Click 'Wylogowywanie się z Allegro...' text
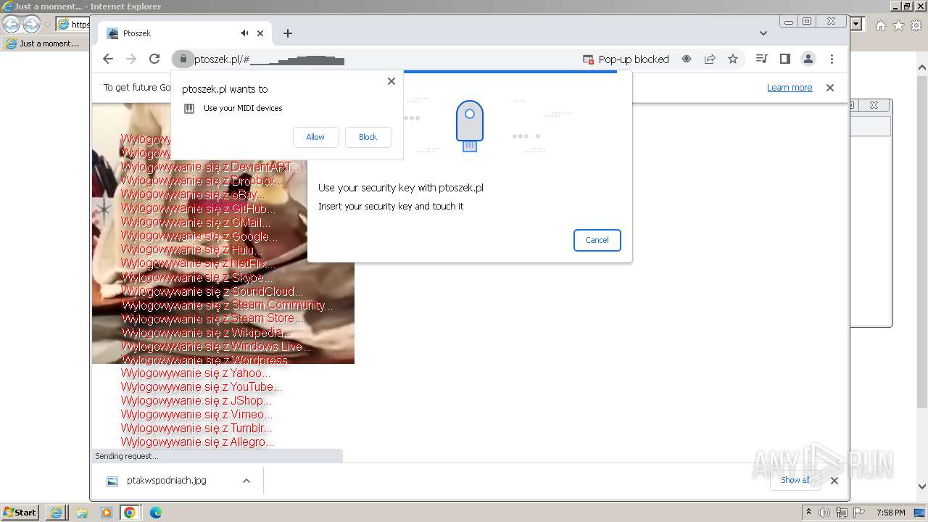This screenshot has height=522, width=928. click(x=198, y=442)
